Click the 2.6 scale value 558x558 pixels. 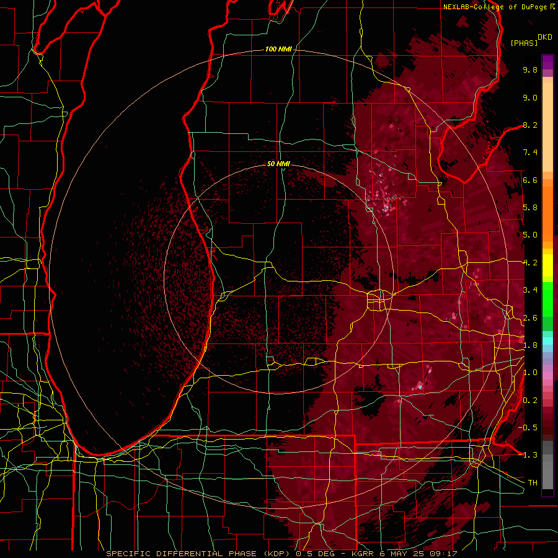pyautogui.click(x=530, y=318)
